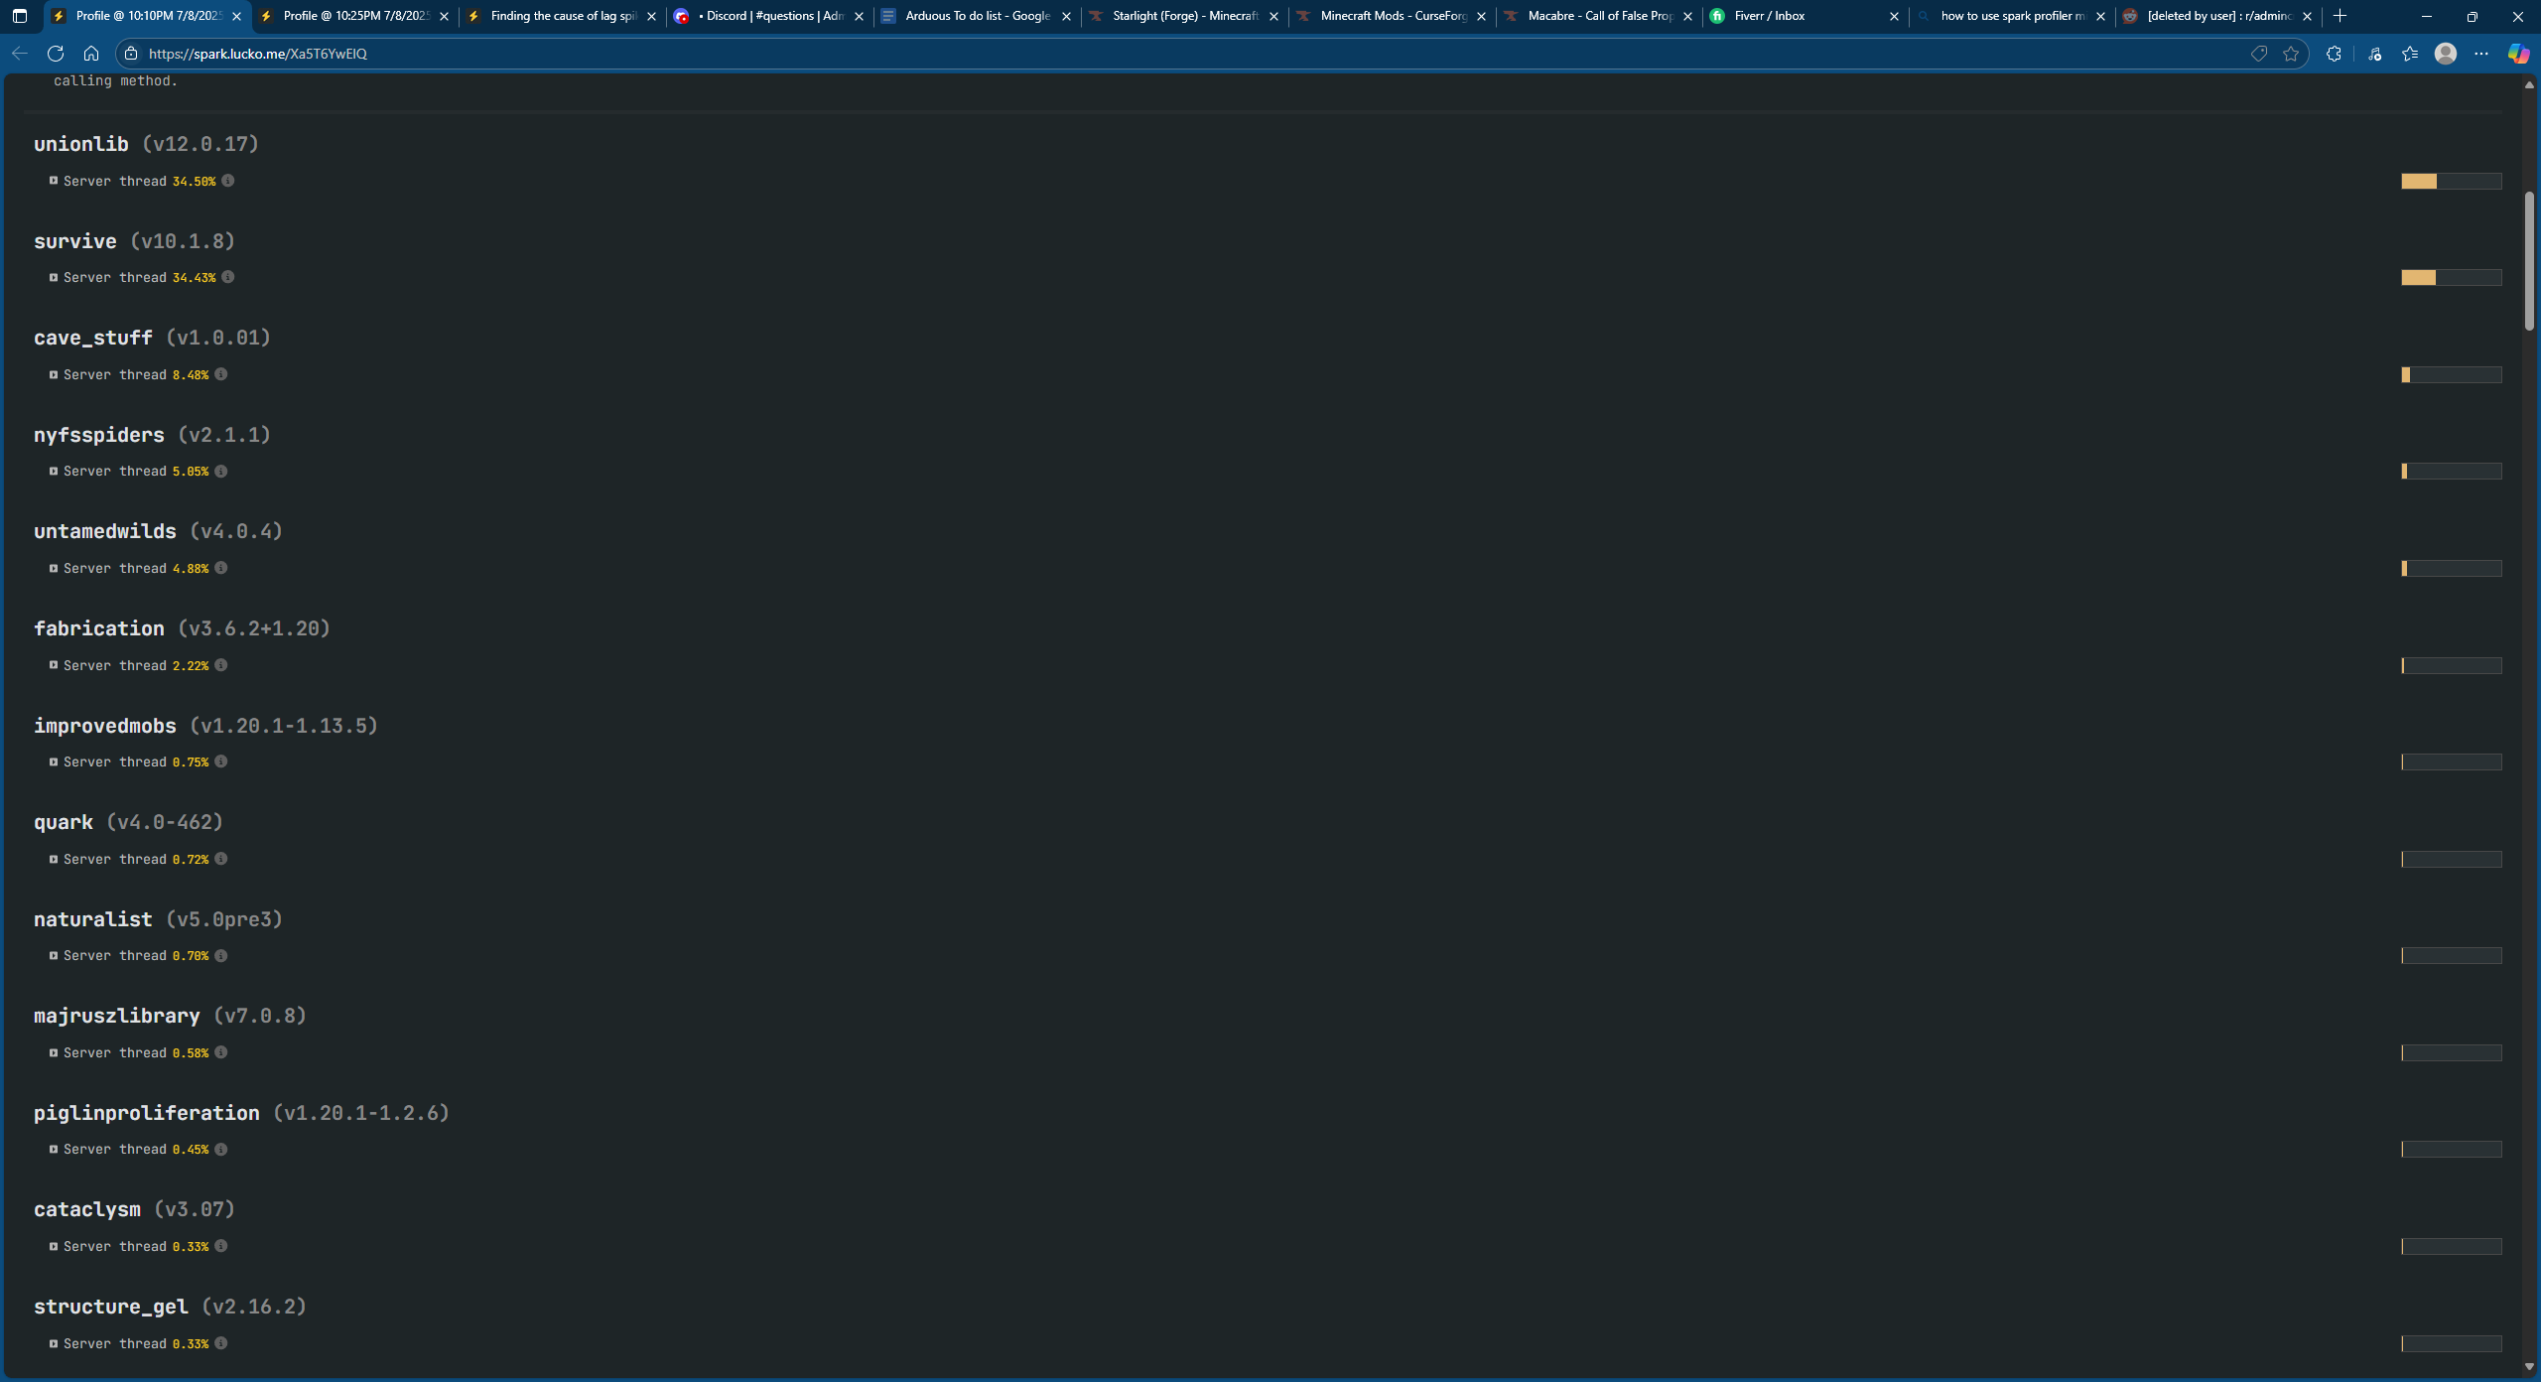Screen dimensions: 2541x1382
Task: Add this page to favorites star
Action: [2291, 54]
